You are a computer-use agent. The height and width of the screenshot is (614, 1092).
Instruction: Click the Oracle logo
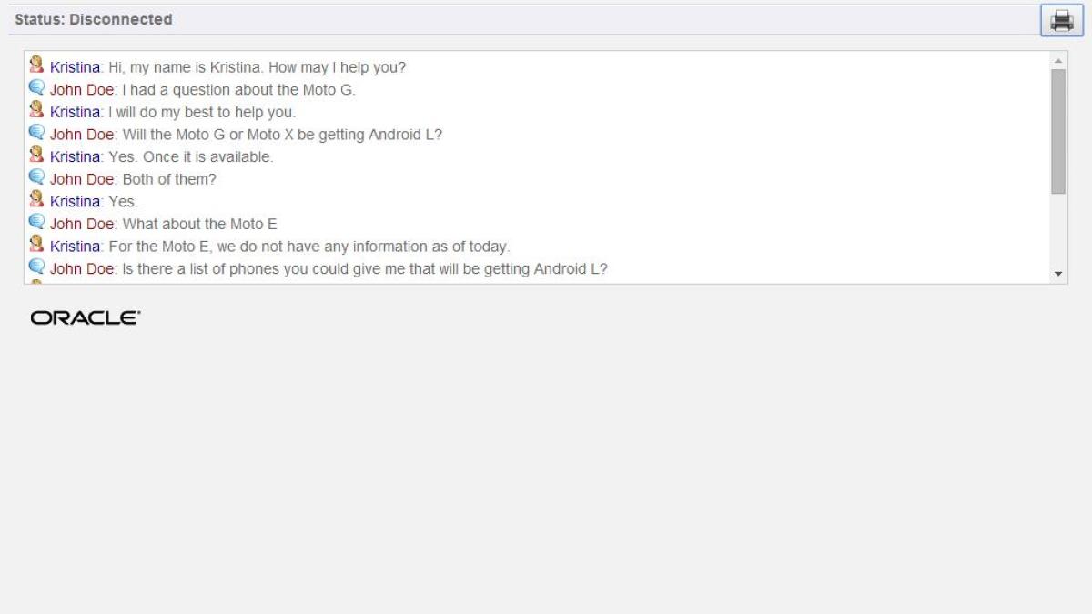86,317
